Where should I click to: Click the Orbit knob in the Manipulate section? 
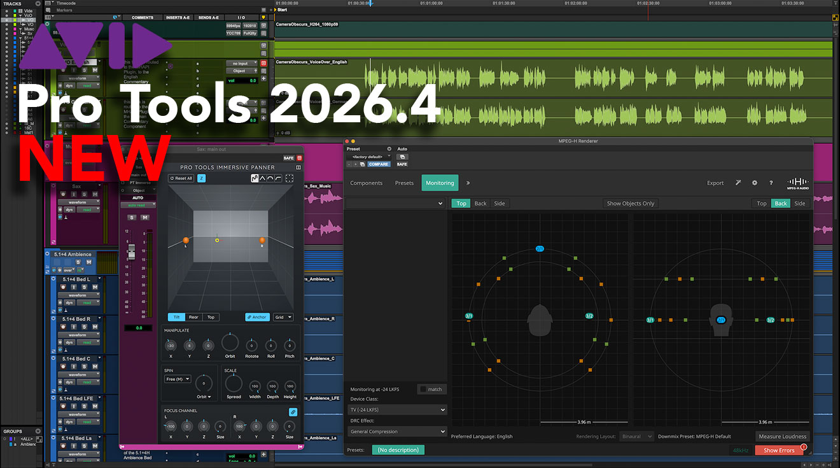(x=230, y=343)
